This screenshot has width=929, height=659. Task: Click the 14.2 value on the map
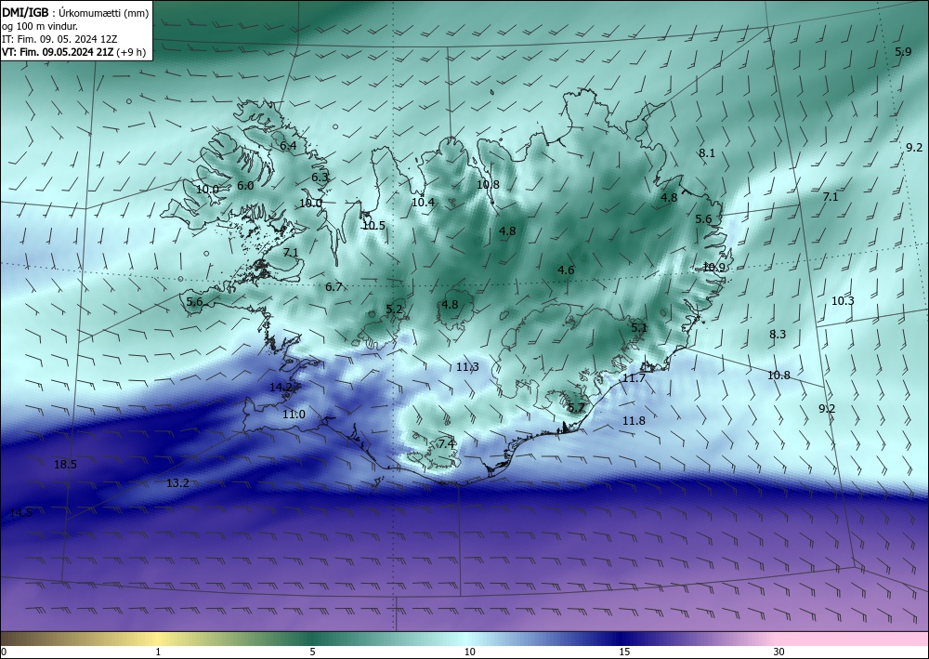click(x=281, y=388)
